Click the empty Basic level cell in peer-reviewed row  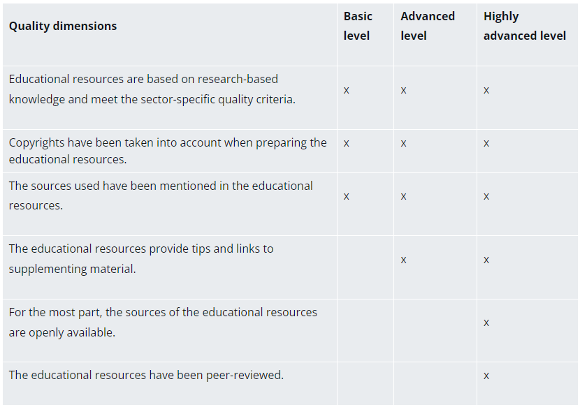pyautogui.click(x=365, y=383)
